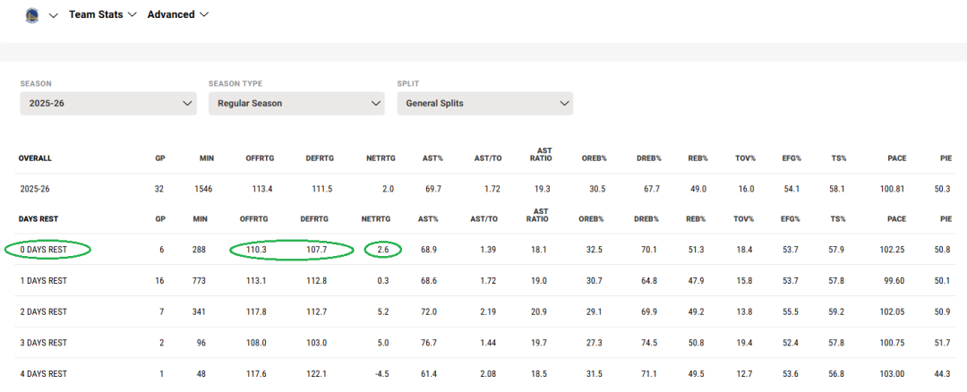Click the AST/TO header in Days Rest table
The width and height of the screenshot is (967, 392).
click(486, 218)
